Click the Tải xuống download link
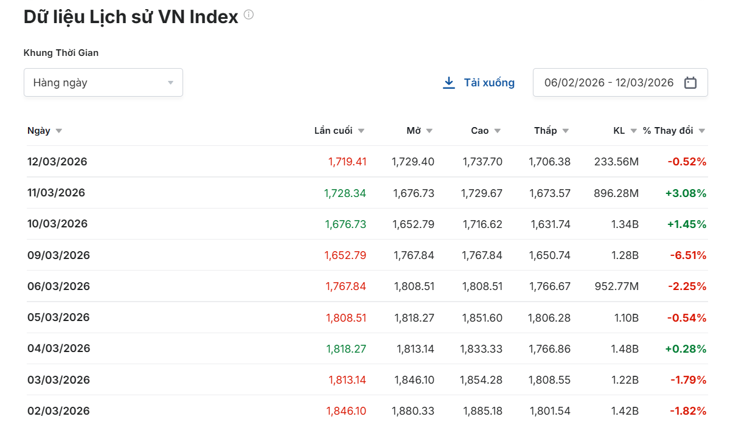The width and height of the screenshot is (730, 425). (x=488, y=83)
